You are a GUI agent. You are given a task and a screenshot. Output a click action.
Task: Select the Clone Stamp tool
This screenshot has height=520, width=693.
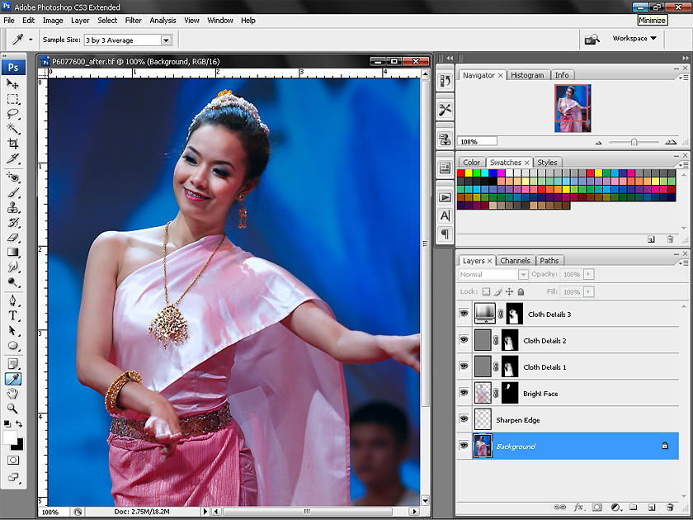coord(13,207)
